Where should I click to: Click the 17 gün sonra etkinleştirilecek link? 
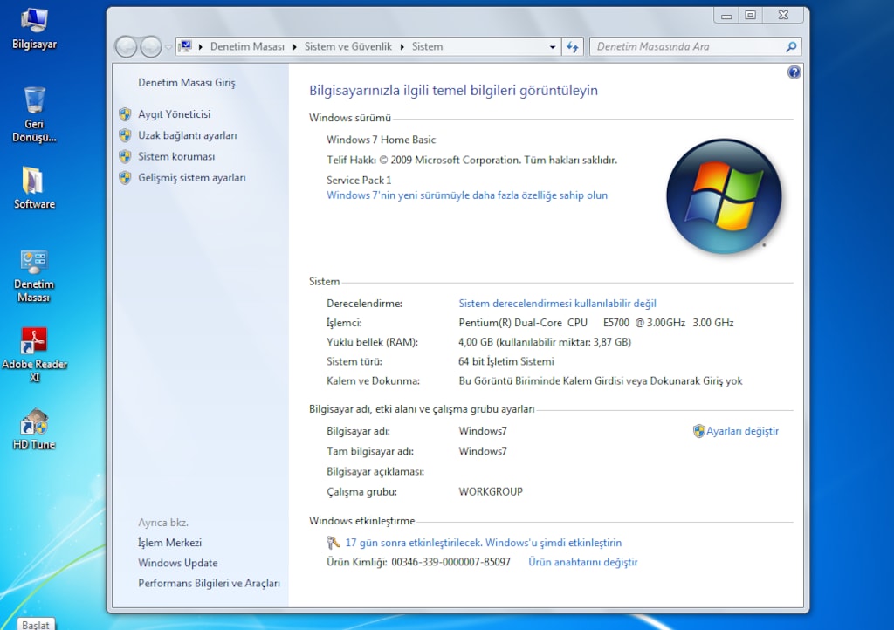pos(484,543)
